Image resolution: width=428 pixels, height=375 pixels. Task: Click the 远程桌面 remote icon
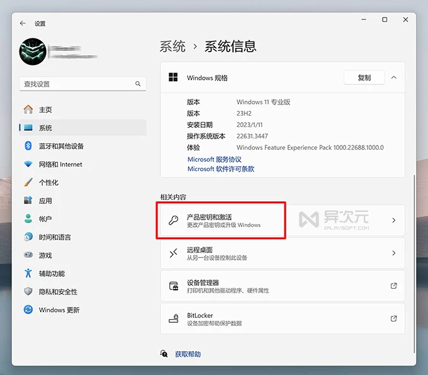pyautogui.click(x=173, y=253)
